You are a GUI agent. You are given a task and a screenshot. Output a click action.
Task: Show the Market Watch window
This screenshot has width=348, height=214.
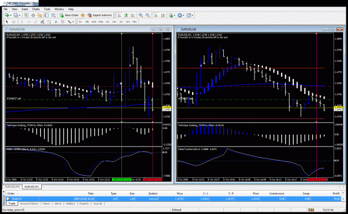tap(26, 16)
